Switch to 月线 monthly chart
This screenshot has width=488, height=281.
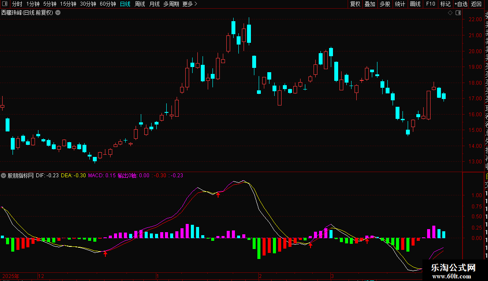pyautogui.click(x=154, y=4)
